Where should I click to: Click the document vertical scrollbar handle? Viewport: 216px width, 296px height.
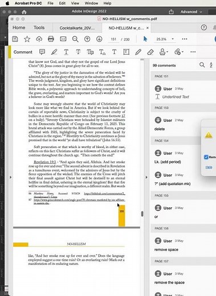tap(142, 214)
